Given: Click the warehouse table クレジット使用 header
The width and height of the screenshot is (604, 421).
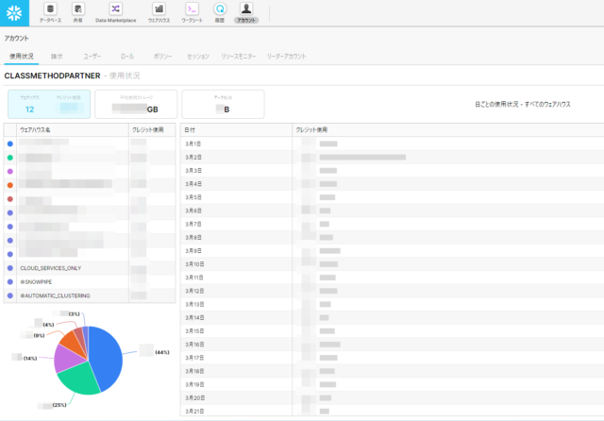Looking at the screenshot, I should click(152, 130).
